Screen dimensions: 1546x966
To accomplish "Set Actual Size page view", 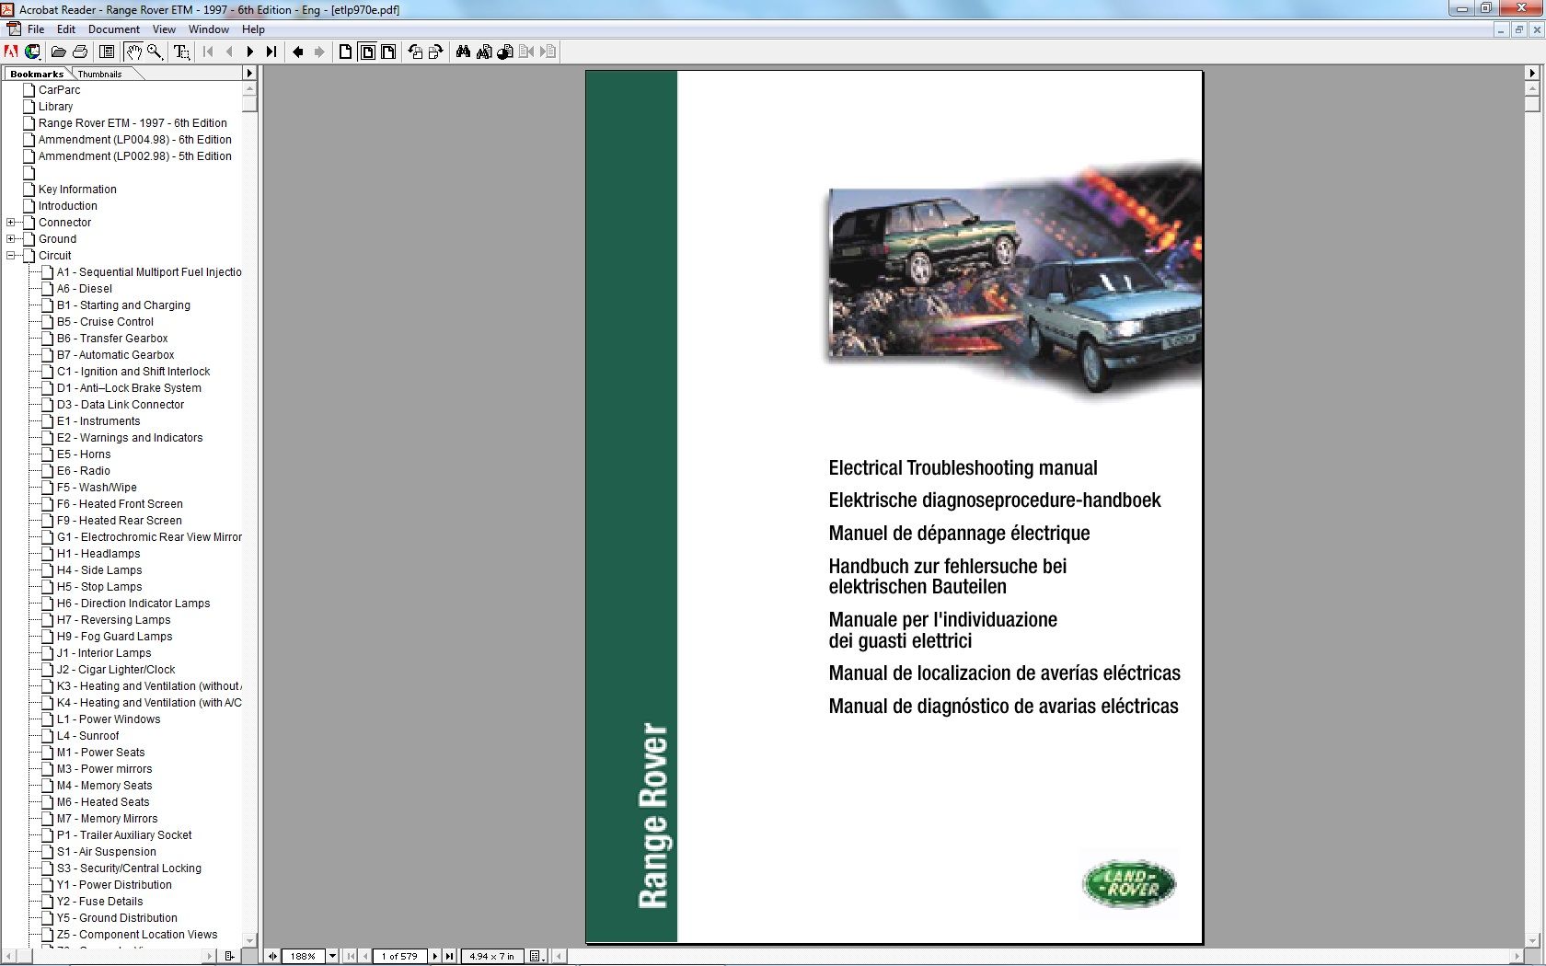I will (345, 52).
